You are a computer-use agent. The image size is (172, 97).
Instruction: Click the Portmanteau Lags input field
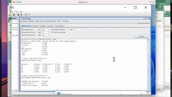[x=45, y=30]
